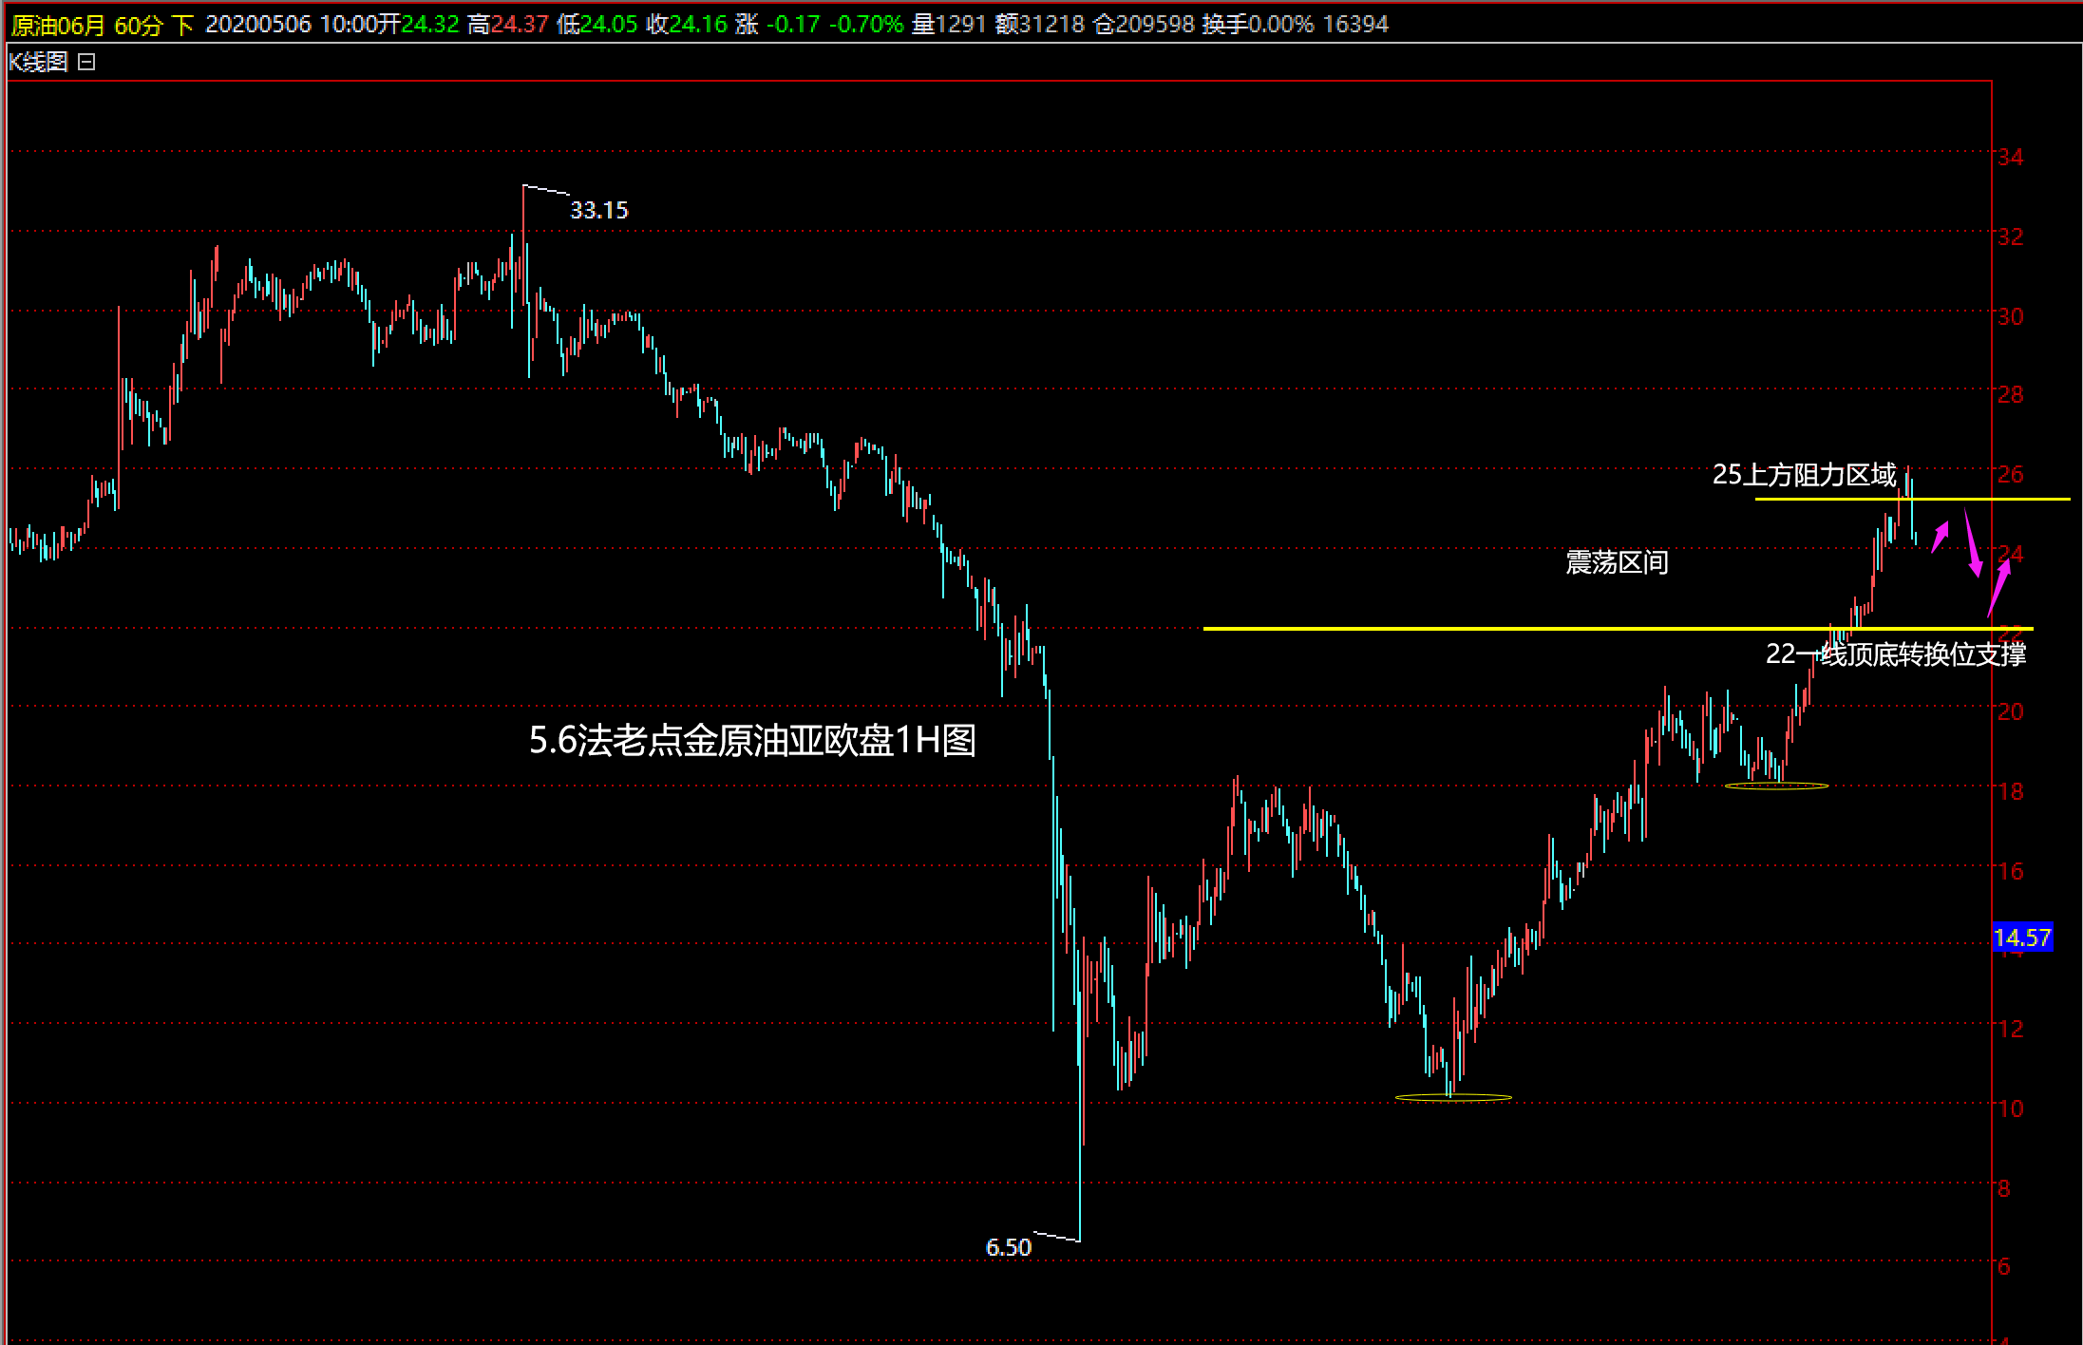This screenshot has height=1345, width=2083.
Task: Click the 5.6法老点金原油亚欧盘1H图 title text
Action: point(752,741)
